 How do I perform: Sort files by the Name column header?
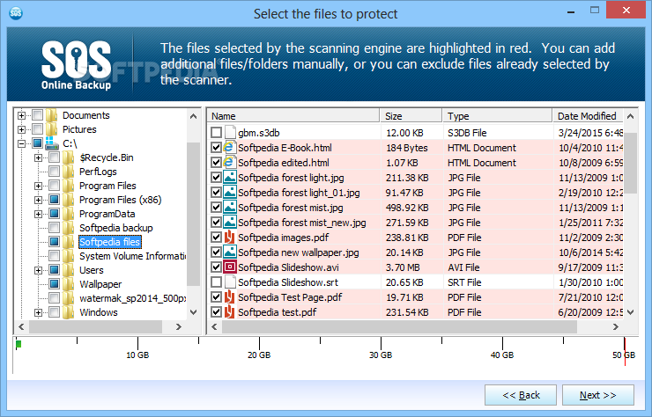tap(293, 116)
